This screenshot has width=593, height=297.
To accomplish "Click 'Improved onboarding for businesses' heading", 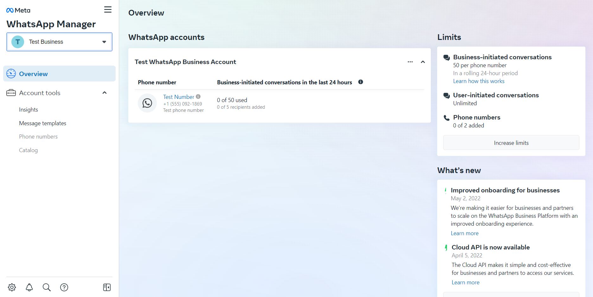I will click(505, 190).
